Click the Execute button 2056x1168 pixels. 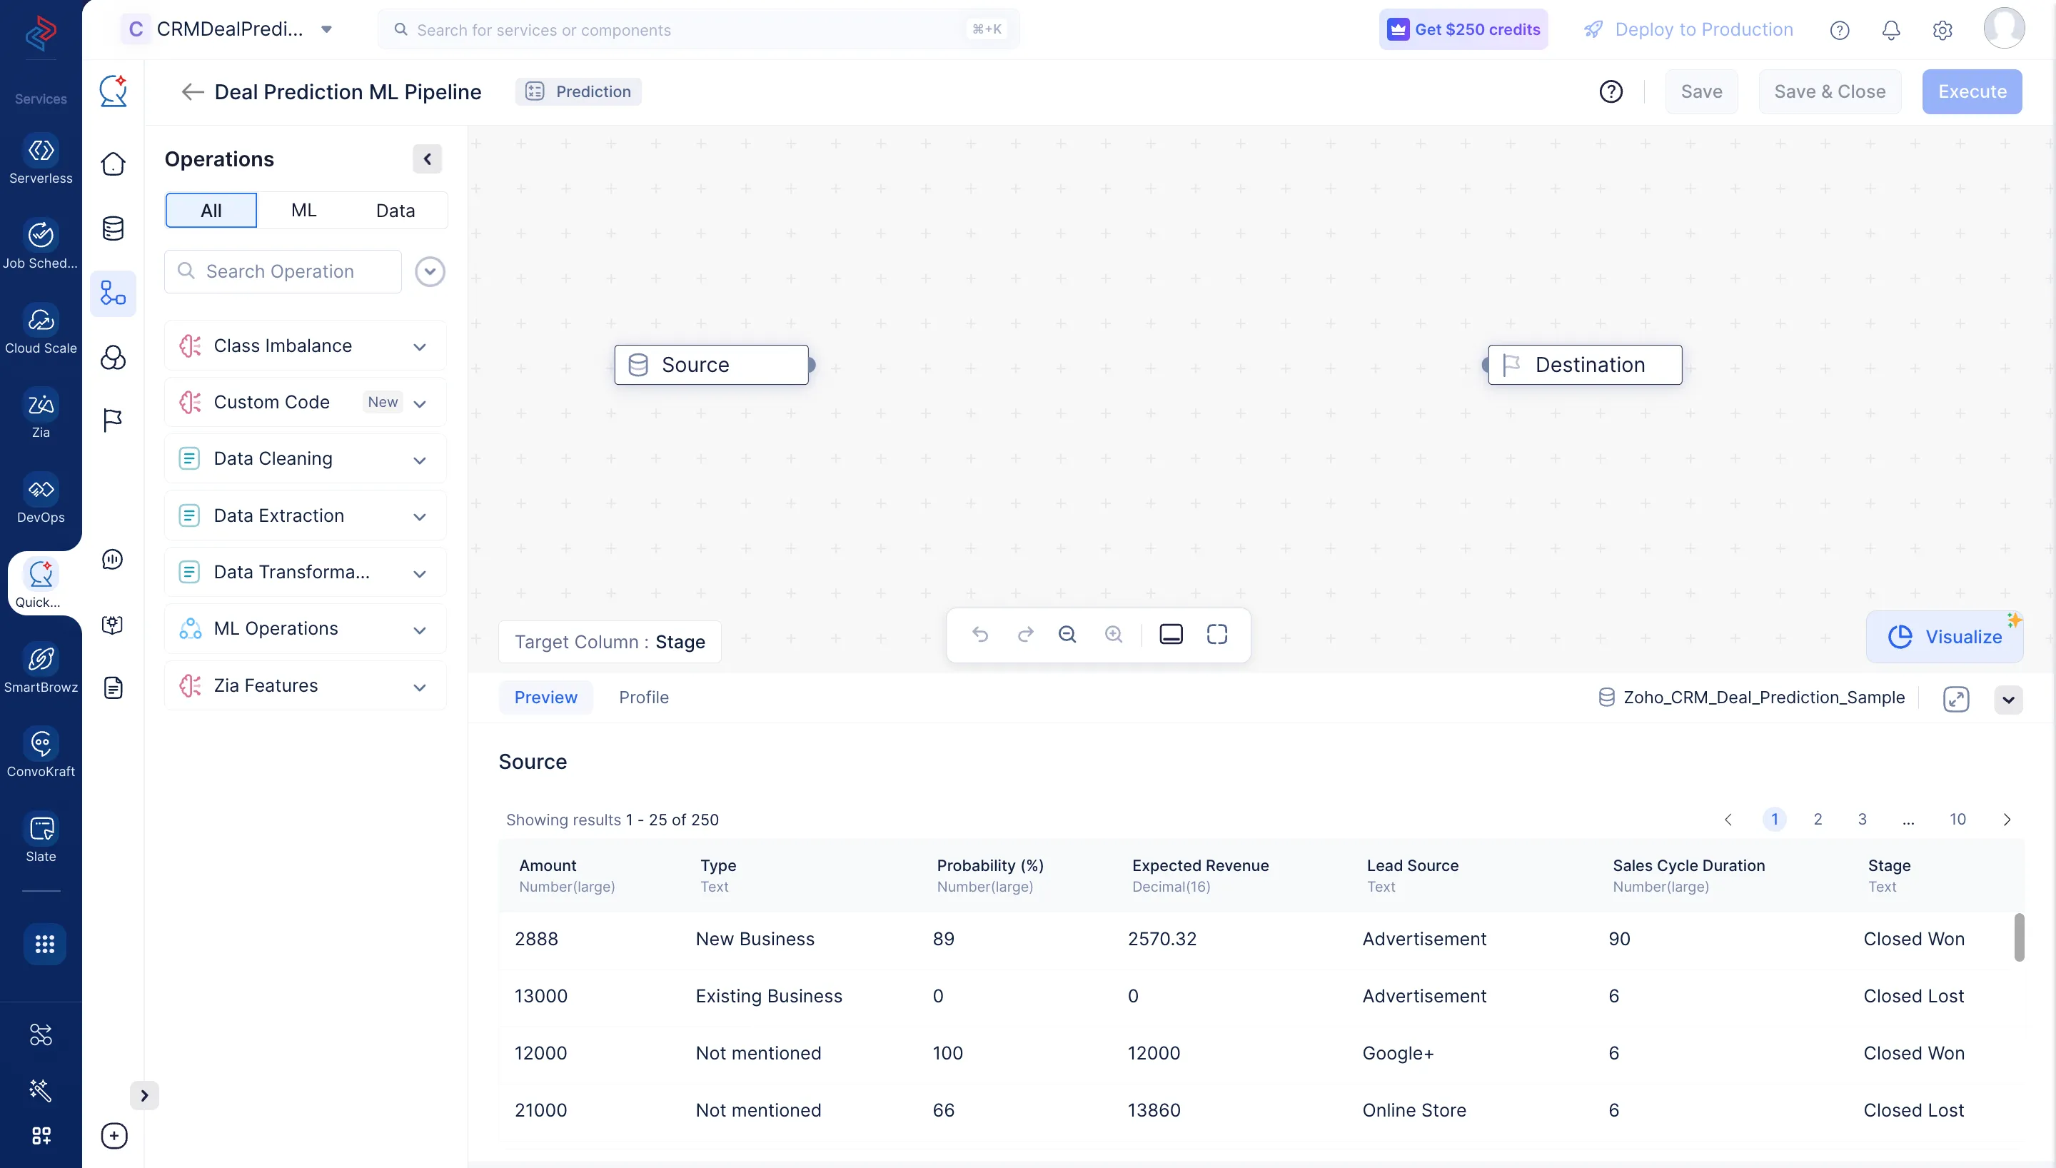click(x=1972, y=91)
